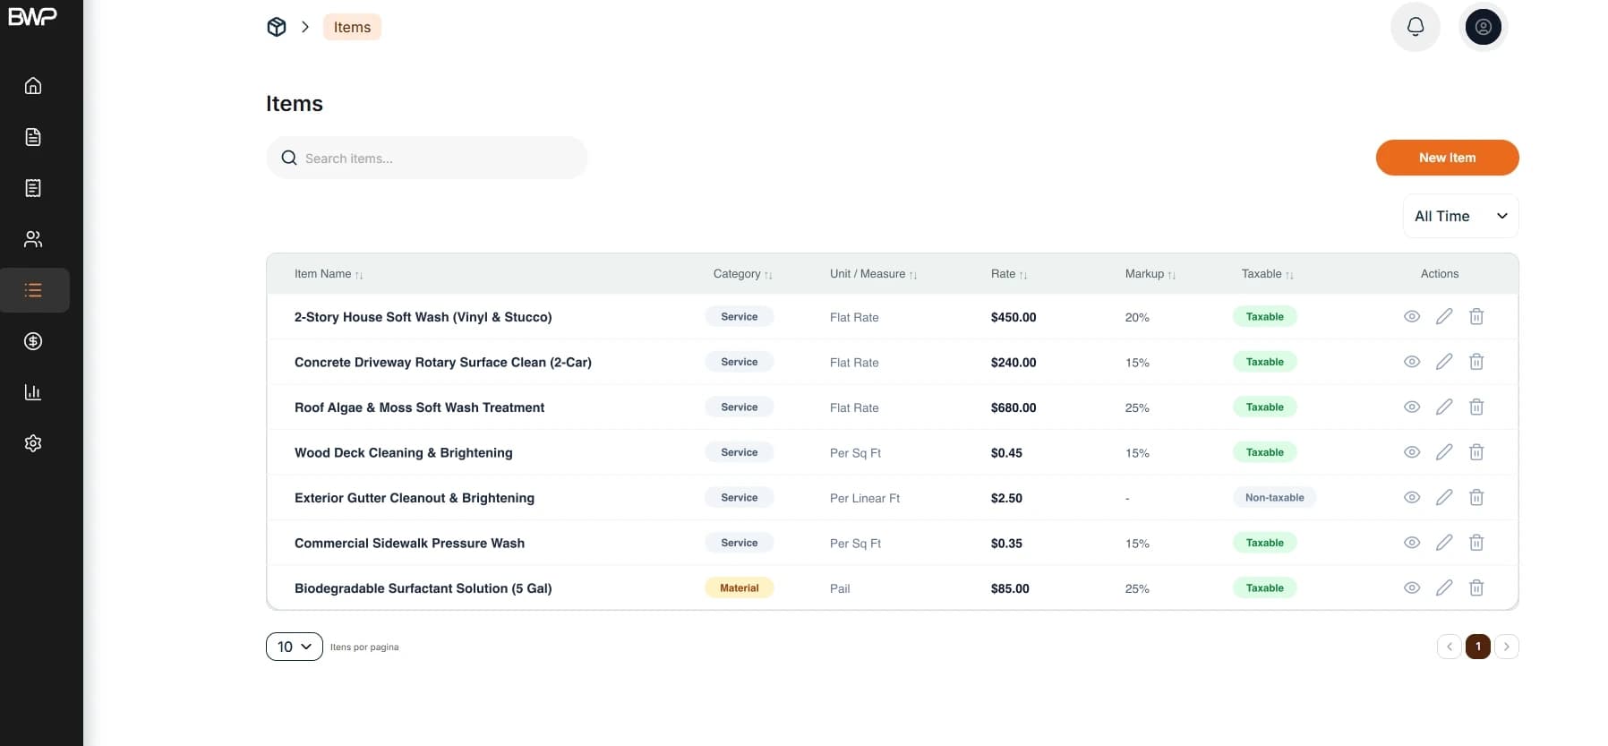Click the $85.00 rate value
This screenshot has height=746, width=1608.
tap(1010, 588)
